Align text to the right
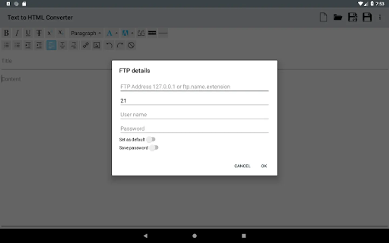 tap(73, 45)
